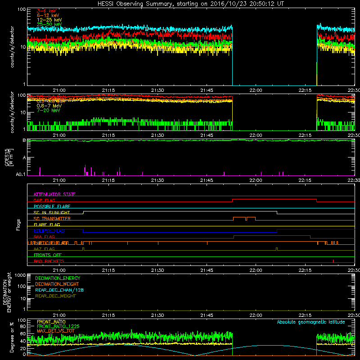Click the FRONT_RATIO_1225 legend label
The height and width of the screenshot is (360, 360).
(x=58, y=326)
